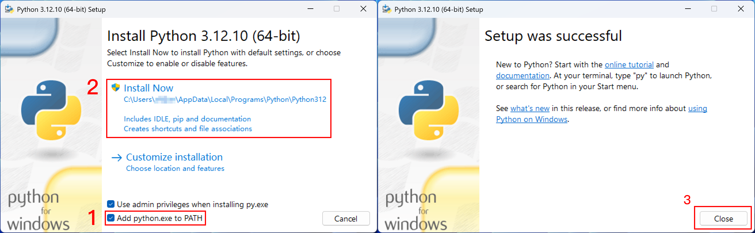This screenshot has width=755, height=233.
Task: Open using Python on Windows link
Action: (x=601, y=114)
